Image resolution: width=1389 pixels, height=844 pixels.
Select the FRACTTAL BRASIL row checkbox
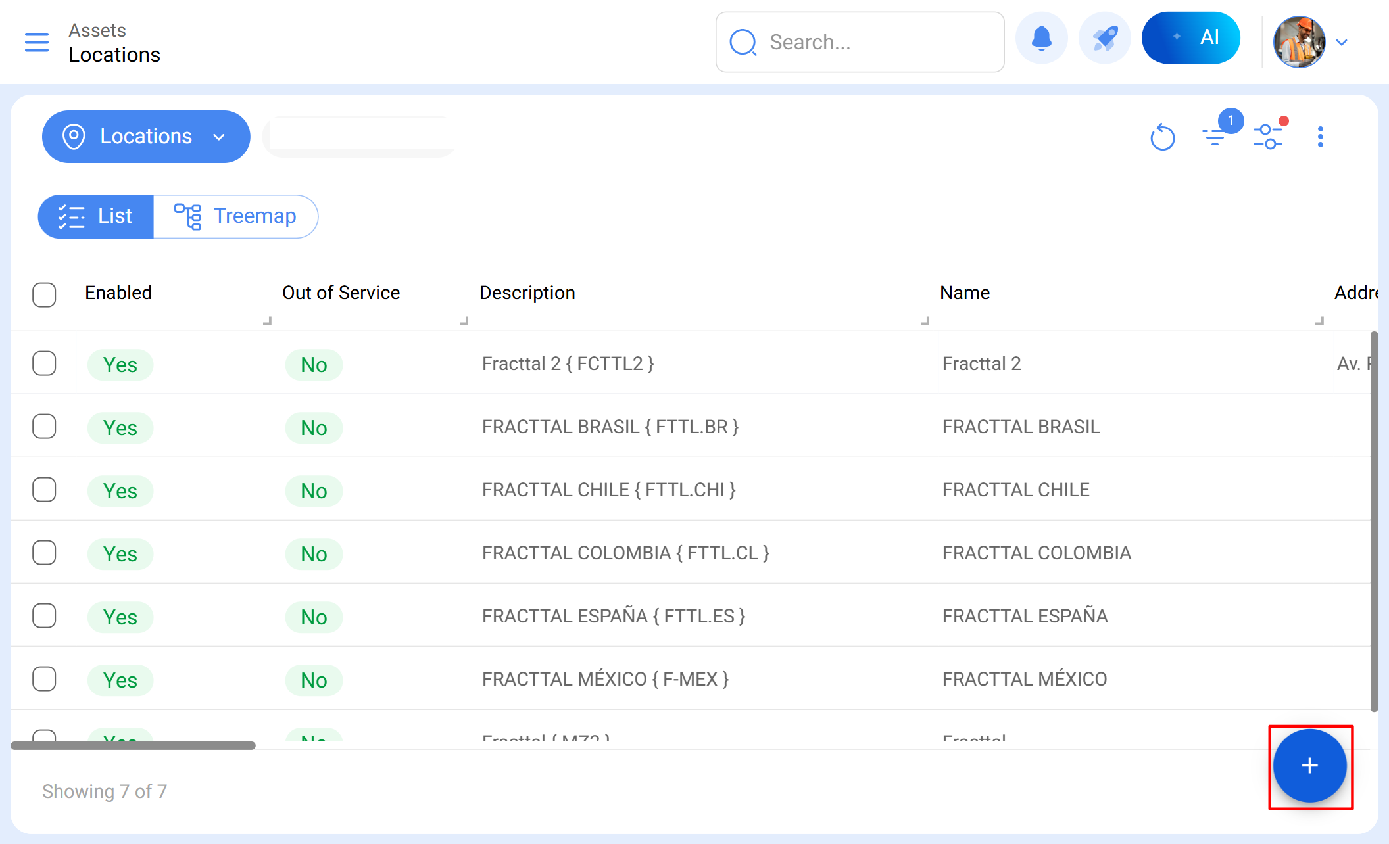click(x=44, y=427)
